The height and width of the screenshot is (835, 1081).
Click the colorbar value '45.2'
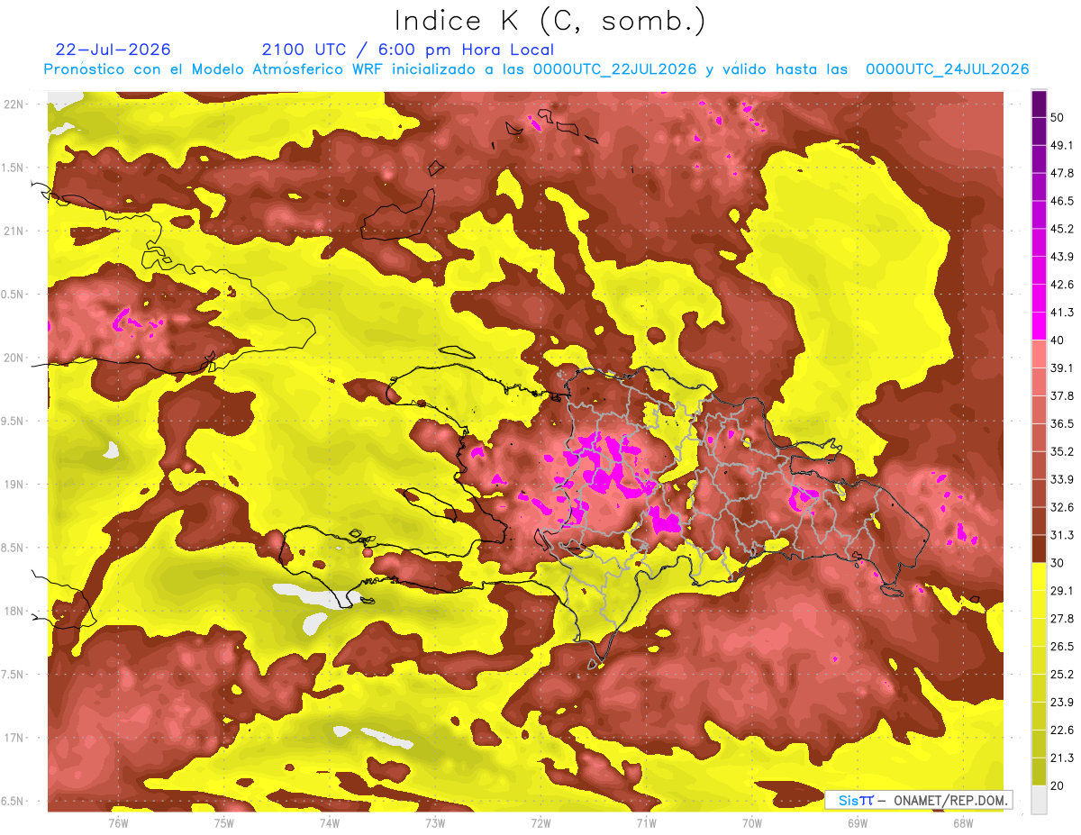coord(1061,229)
